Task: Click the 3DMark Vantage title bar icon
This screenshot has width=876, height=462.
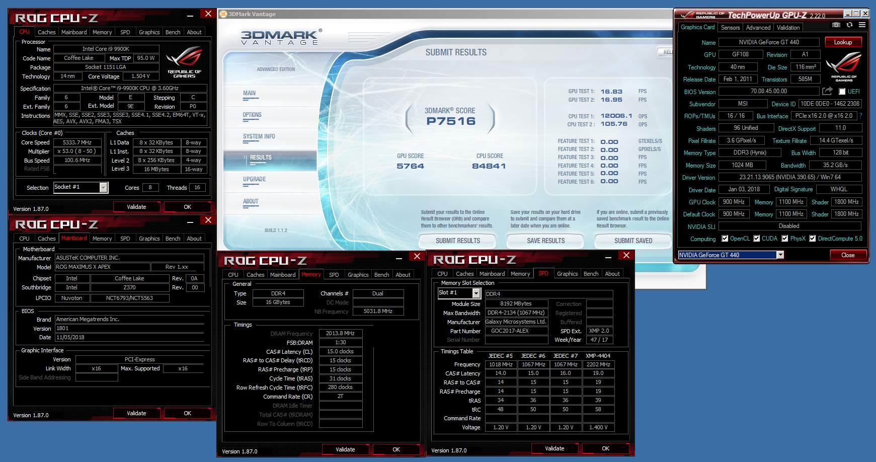Action: (223, 14)
